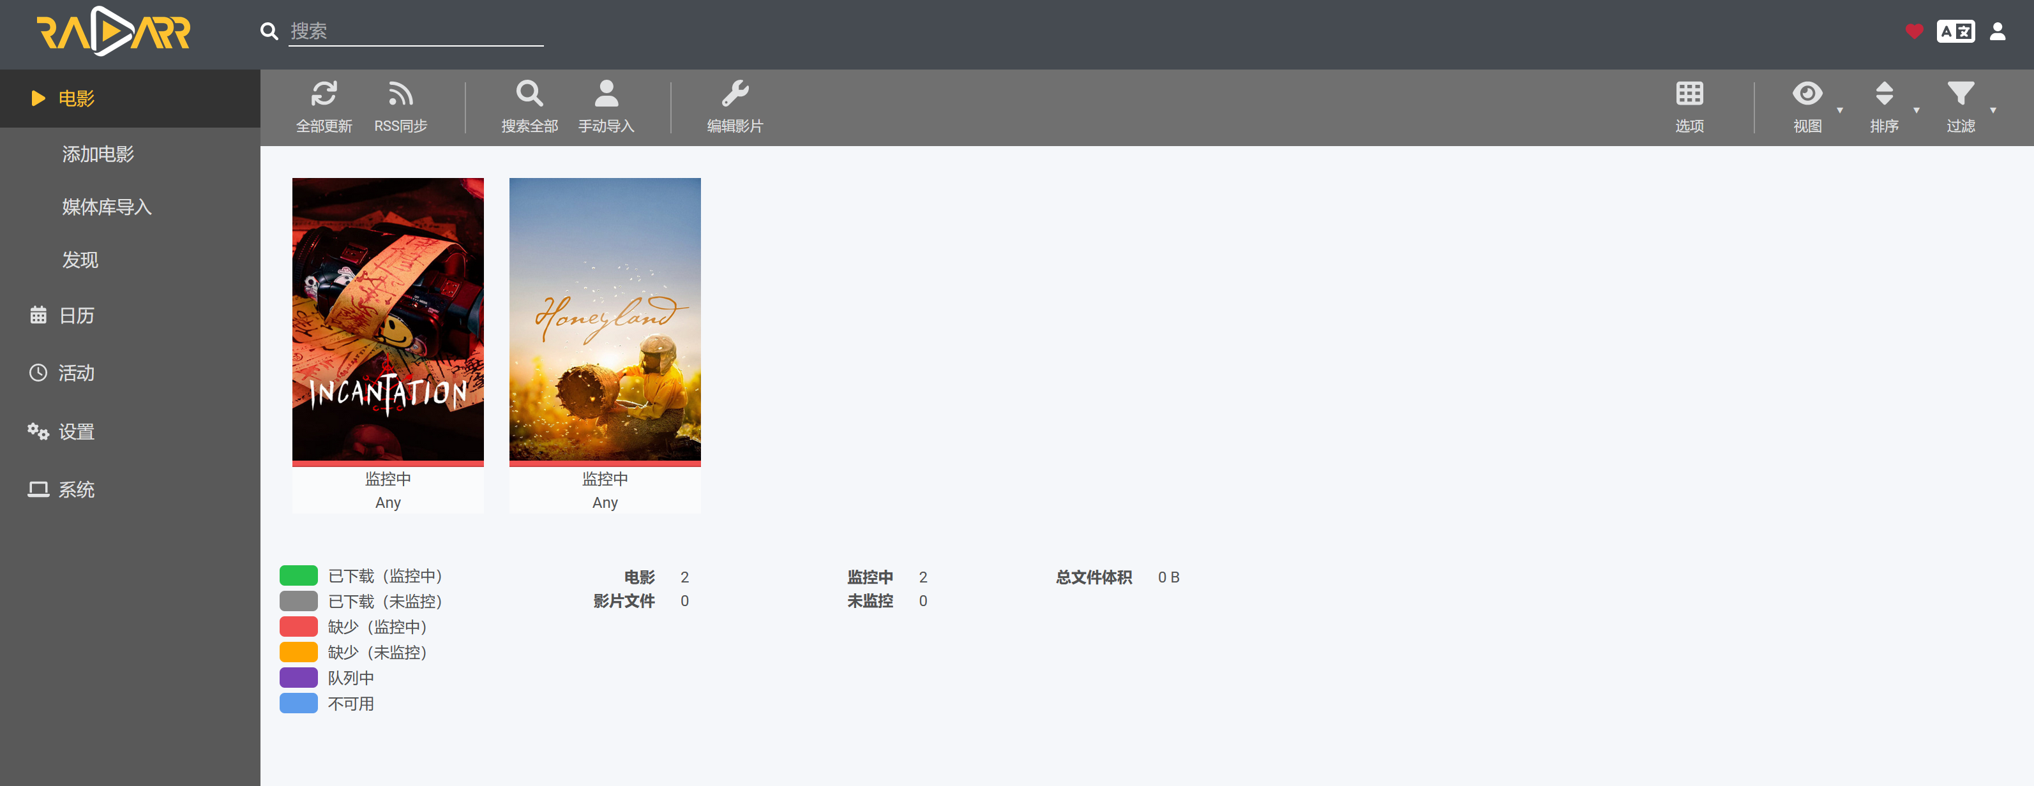Click the gears icon beside 设置
The height and width of the screenshot is (786, 2034).
tap(38, 432)
